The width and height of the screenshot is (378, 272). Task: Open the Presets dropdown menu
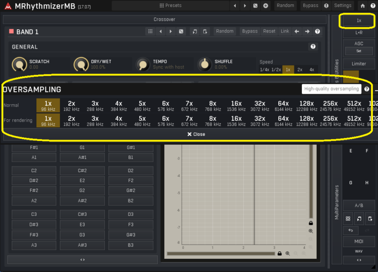point(171,6)
